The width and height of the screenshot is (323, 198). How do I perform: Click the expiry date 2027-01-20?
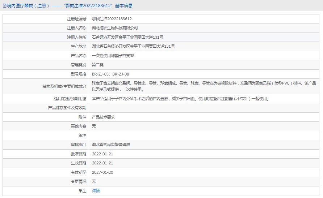pos(102,172)
